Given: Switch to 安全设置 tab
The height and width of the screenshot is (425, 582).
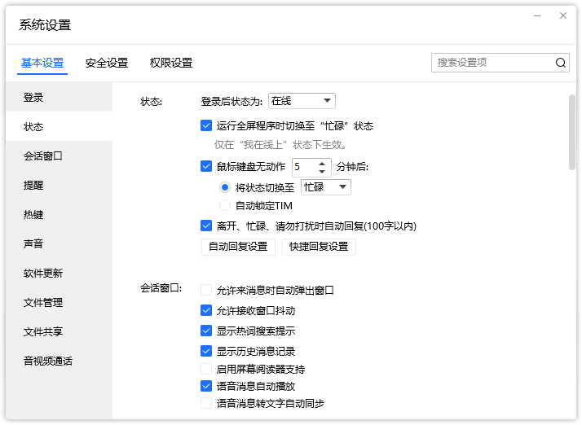Looking at the screenshot, I should point(107,63).
